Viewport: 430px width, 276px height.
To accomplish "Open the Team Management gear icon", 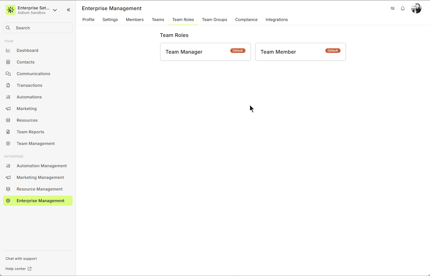I will pos(8,143).
